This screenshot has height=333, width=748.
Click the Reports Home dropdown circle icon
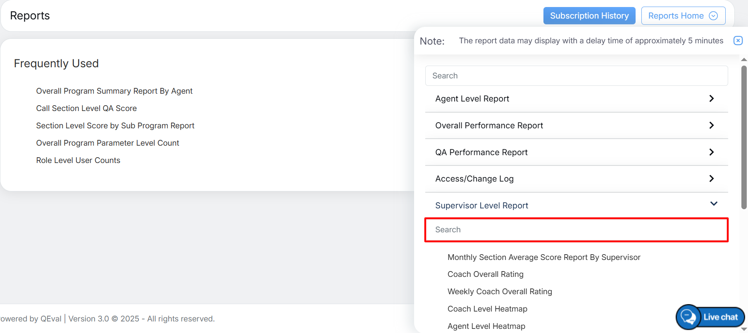point(713,16)
